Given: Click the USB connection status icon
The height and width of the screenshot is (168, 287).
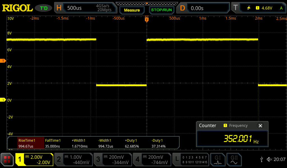Looking at the screenshot, I should (261, 159).
